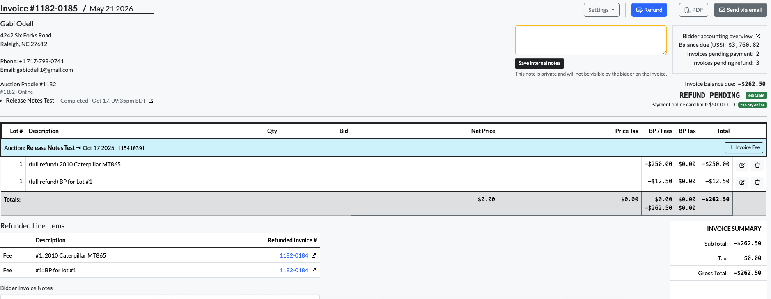
Task: Click the SubTotal -$262.50 value
Action: point(747,244)
